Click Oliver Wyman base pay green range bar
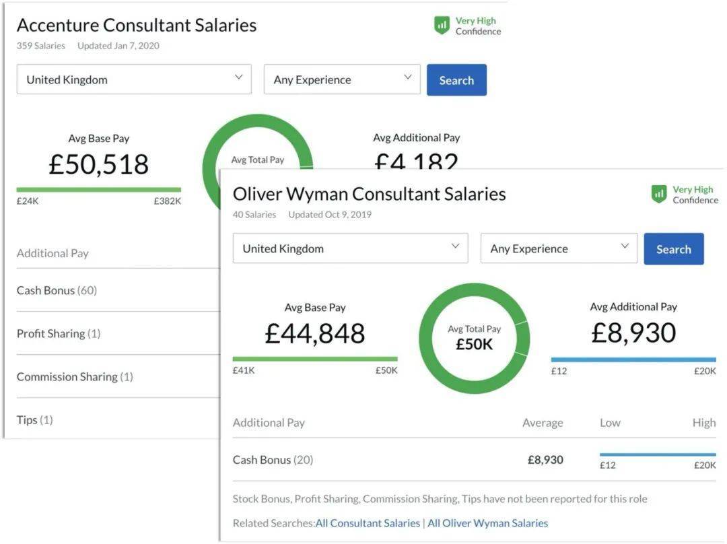The image size is (727, 544). click(x=315, y=360)
